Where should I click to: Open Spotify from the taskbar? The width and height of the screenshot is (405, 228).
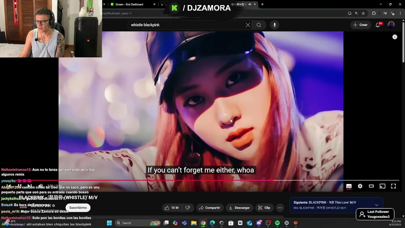[277, 223]
